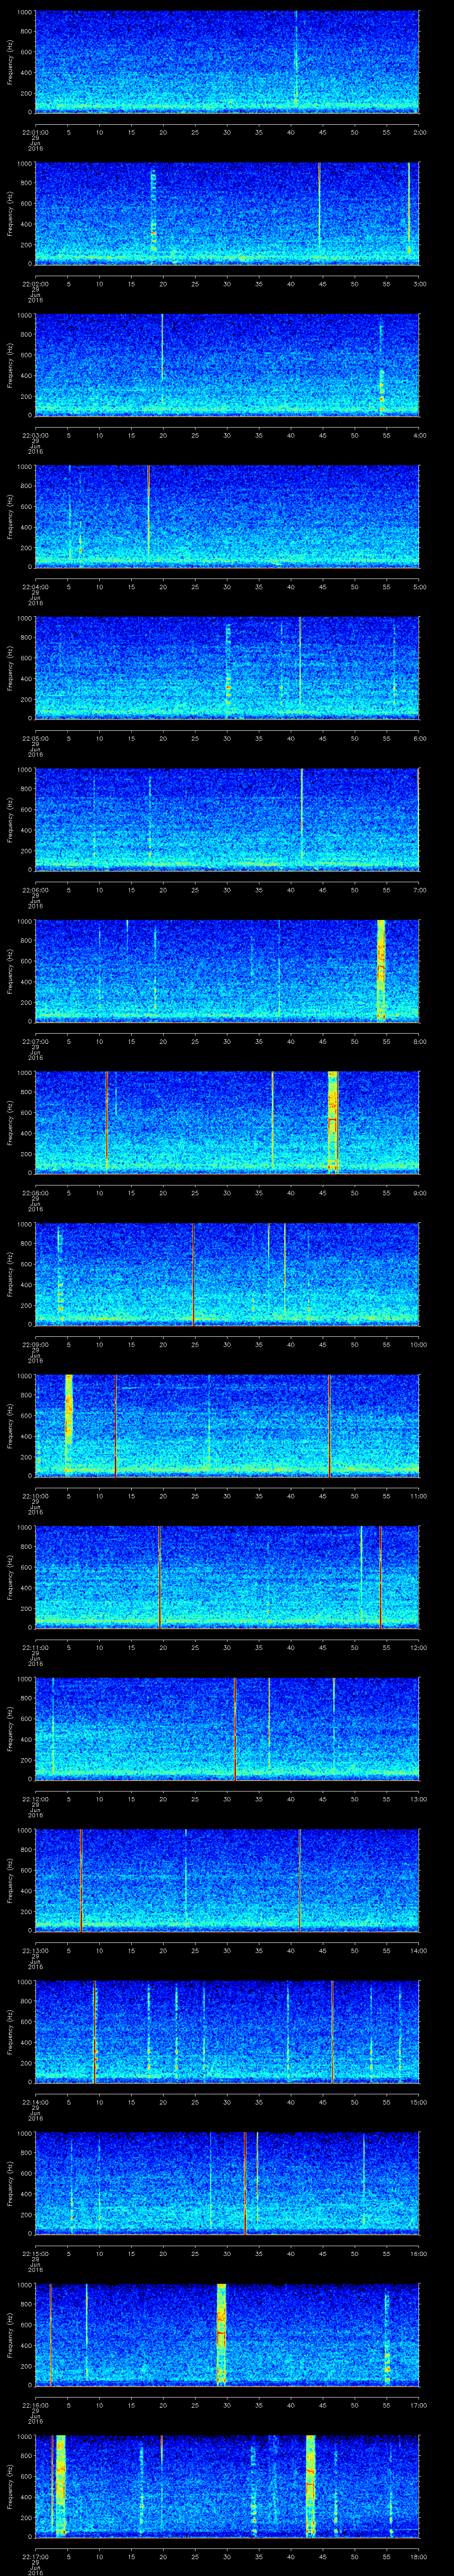This screenshot has width=454, height=2576.
Task: Click the broadband burst near 54 s in the 22:07:00 panel
Action: 381,970
